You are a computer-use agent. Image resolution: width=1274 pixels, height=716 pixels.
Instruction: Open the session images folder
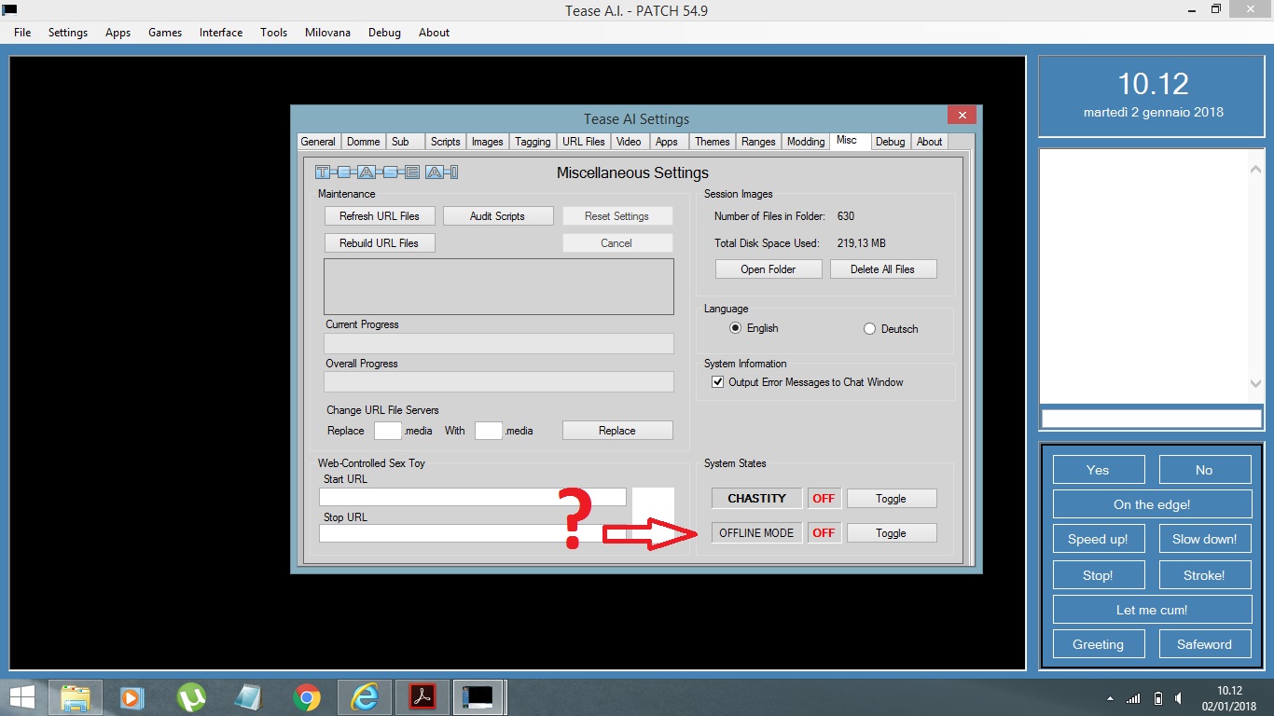pos(769,269)
